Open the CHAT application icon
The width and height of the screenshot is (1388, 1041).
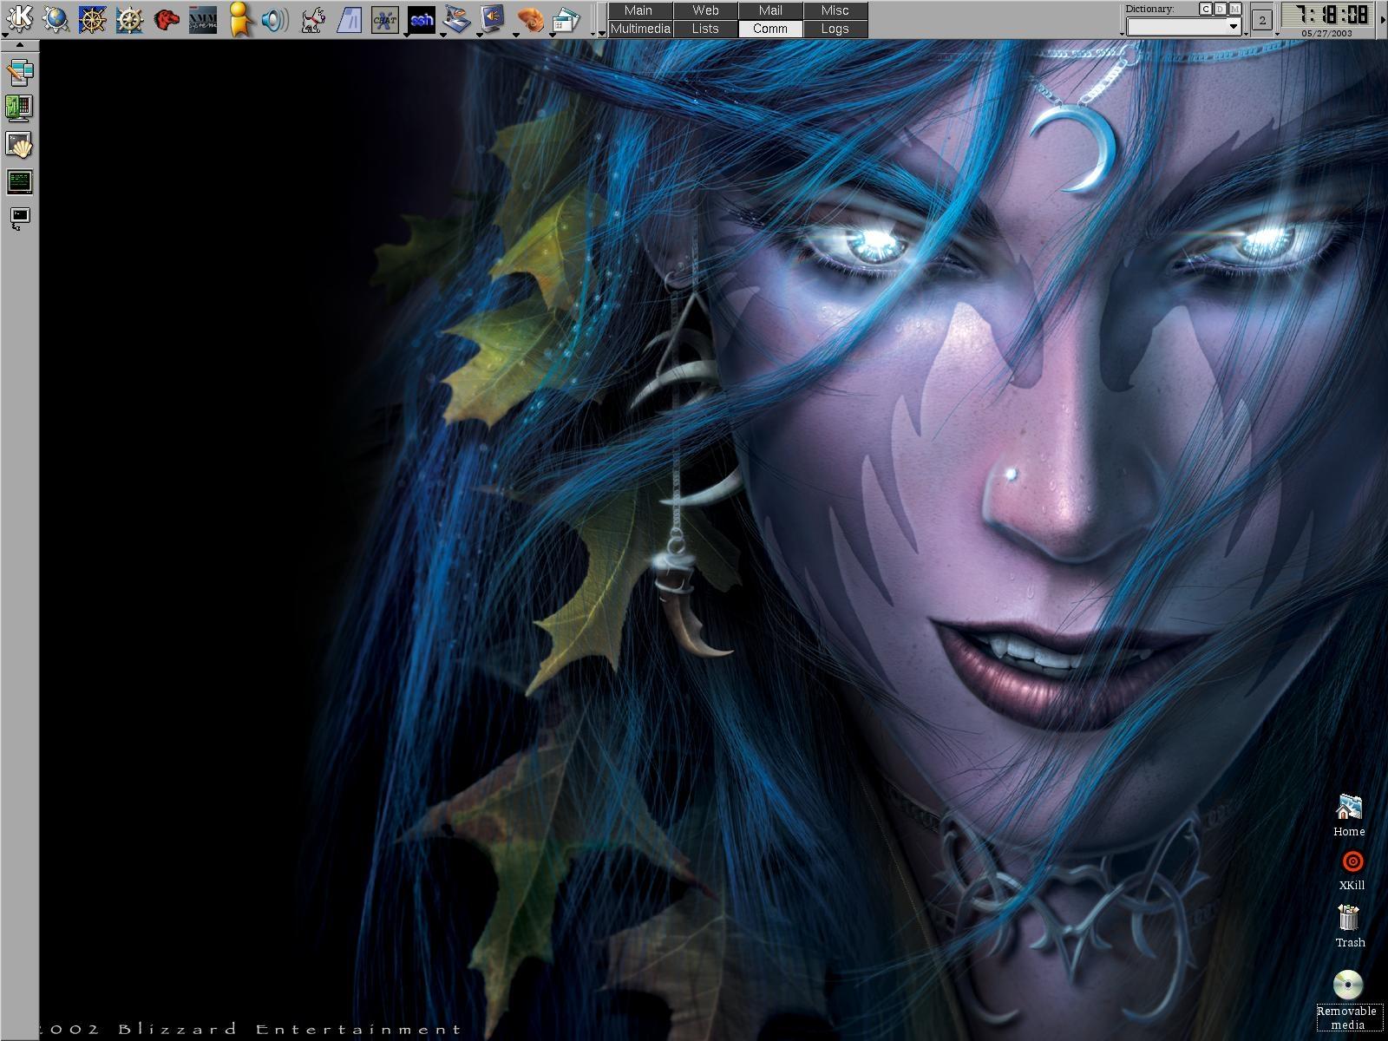(384, 18)
